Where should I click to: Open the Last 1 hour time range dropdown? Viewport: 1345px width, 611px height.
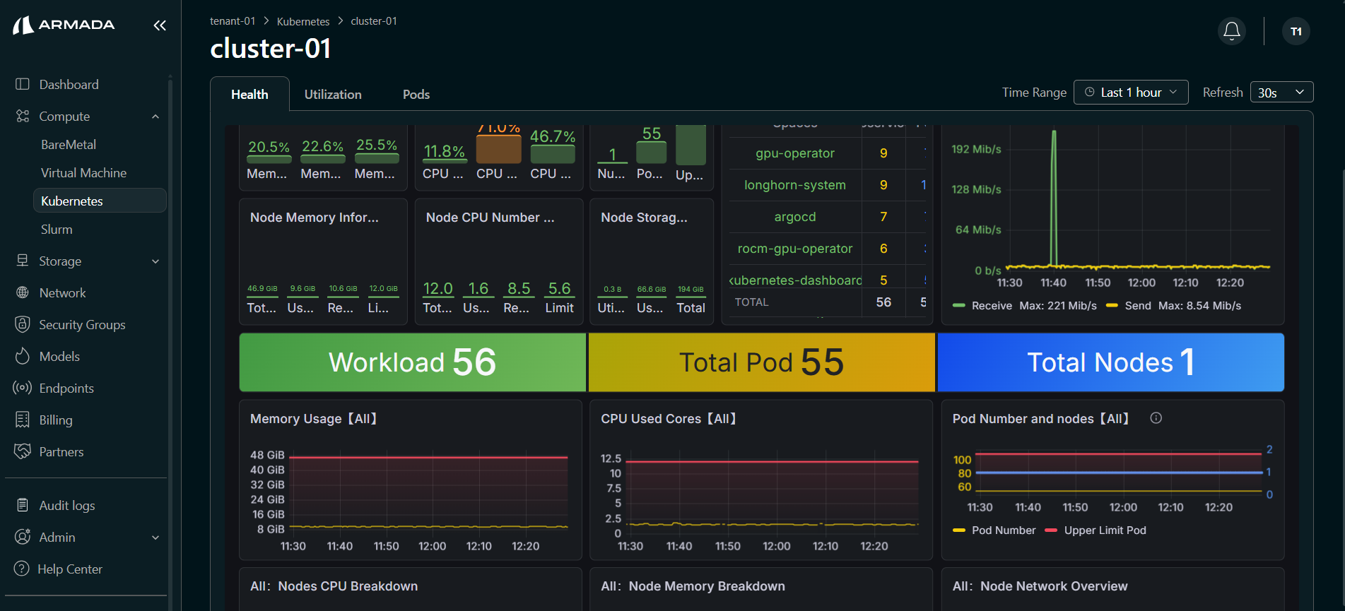[1131, 93]
